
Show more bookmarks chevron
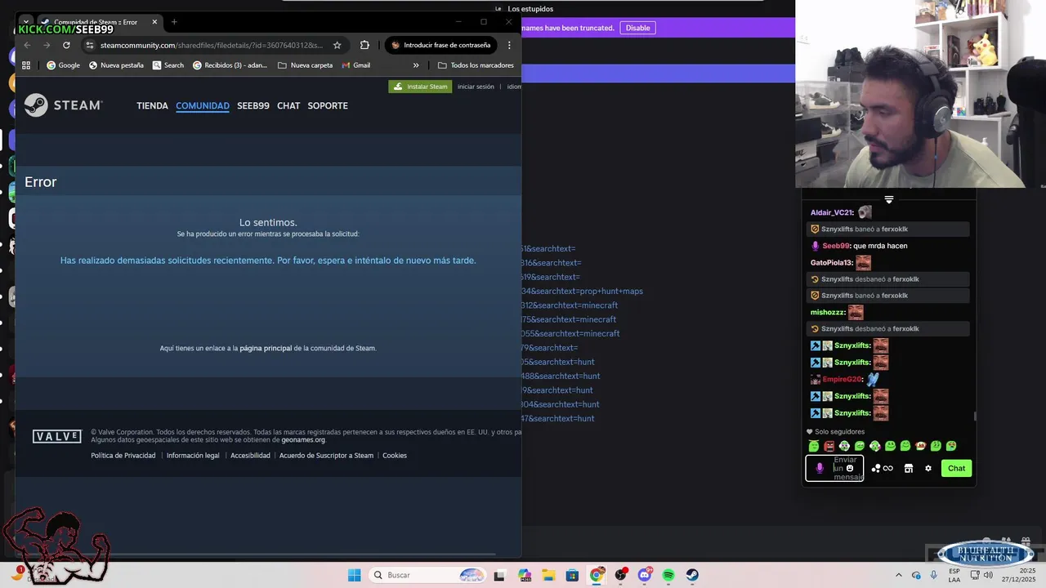click(416, 65)
